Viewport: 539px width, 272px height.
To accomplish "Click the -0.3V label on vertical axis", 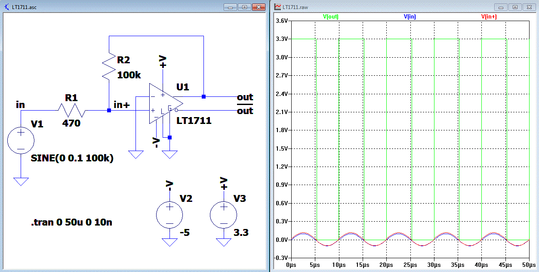I will pos(281,258).
